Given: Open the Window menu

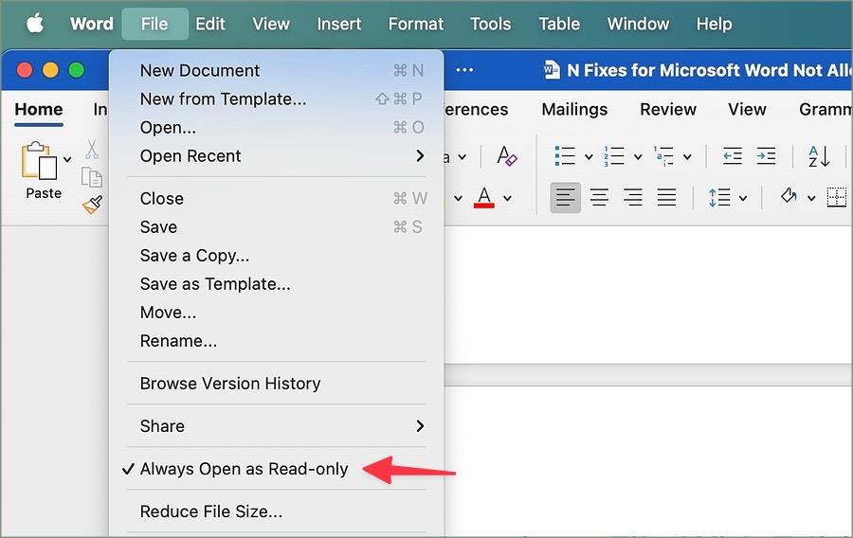Looking at the screenshot, I should [x=638, y=24].
